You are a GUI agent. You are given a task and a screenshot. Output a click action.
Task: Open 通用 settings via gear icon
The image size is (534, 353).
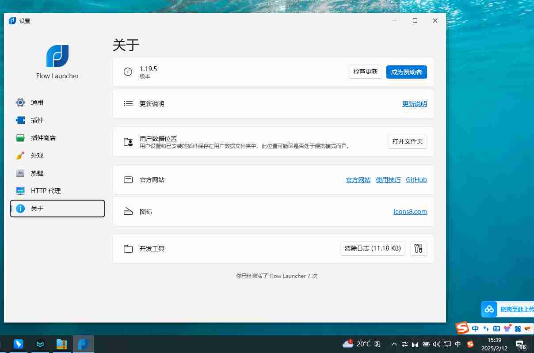20,102
